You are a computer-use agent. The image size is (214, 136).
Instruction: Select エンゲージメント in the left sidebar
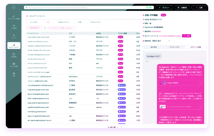point(14,46)
